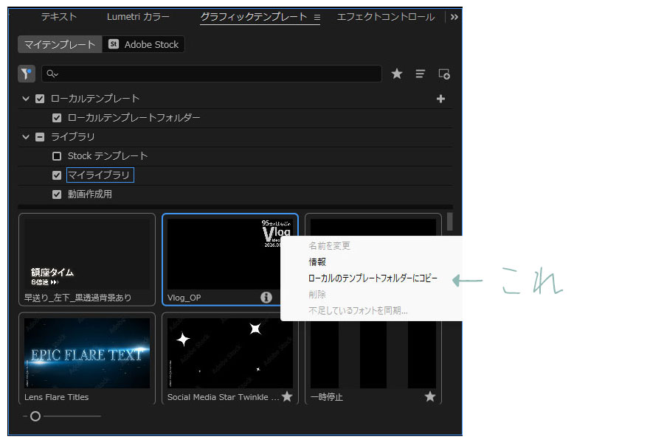
Task: Choose ローカルのテンプレートフォルダーにコピー from the context menu
Action: click(x=373, y=278)
